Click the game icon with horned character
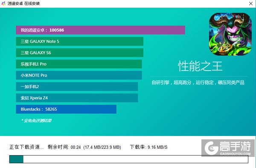Screen dimensions: 256x168 coord(230,34)
